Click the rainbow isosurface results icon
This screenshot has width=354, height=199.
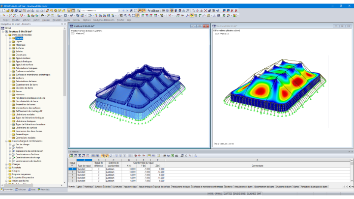coord(192,15)
